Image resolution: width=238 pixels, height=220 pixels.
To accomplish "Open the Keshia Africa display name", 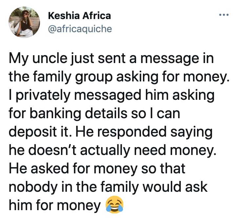I will click(79, 15).
